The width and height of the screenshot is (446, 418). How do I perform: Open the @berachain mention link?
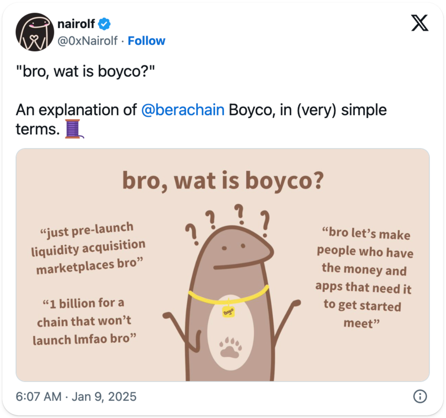[x=183, y=110]
